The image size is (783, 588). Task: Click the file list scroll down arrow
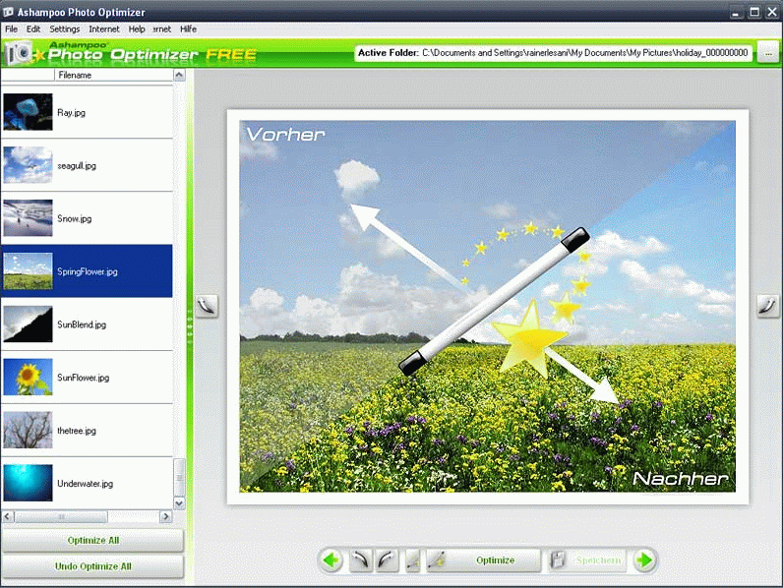click(179, 502)
